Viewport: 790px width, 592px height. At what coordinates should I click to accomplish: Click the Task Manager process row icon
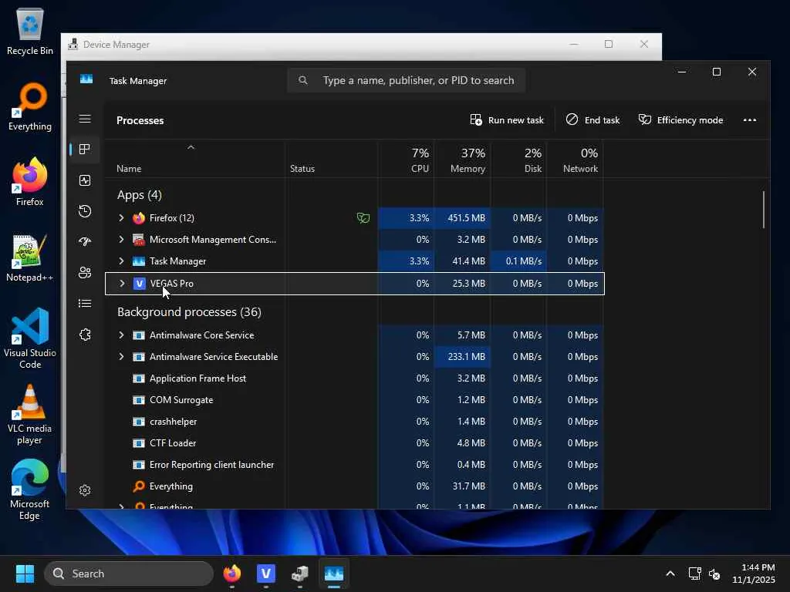[x=139, y=261]
